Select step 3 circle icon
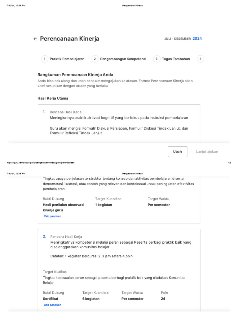238x317 pixels. (x=156, y=59)
